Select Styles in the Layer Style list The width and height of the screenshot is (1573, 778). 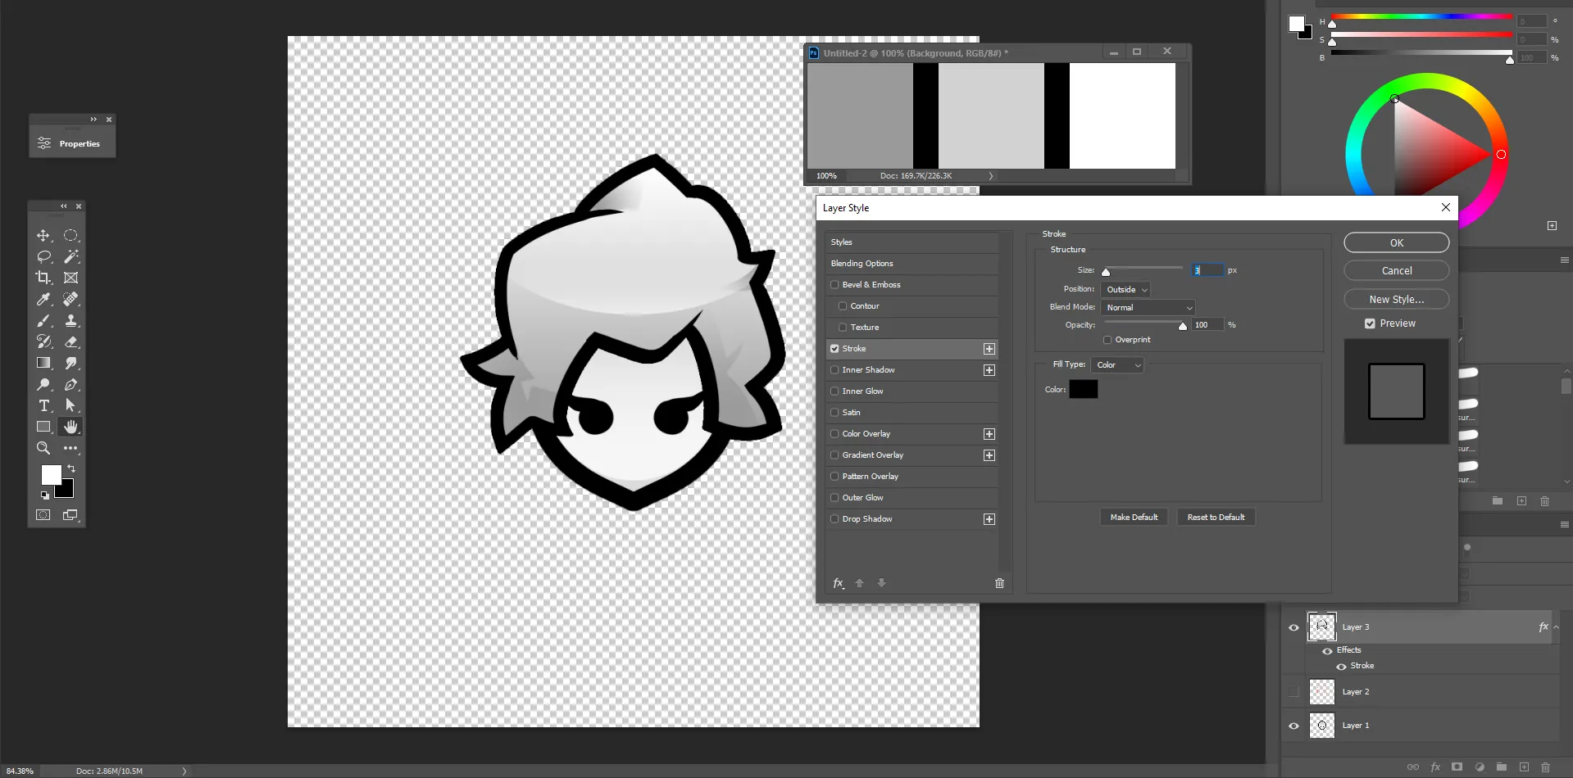[x=842, y=242]
